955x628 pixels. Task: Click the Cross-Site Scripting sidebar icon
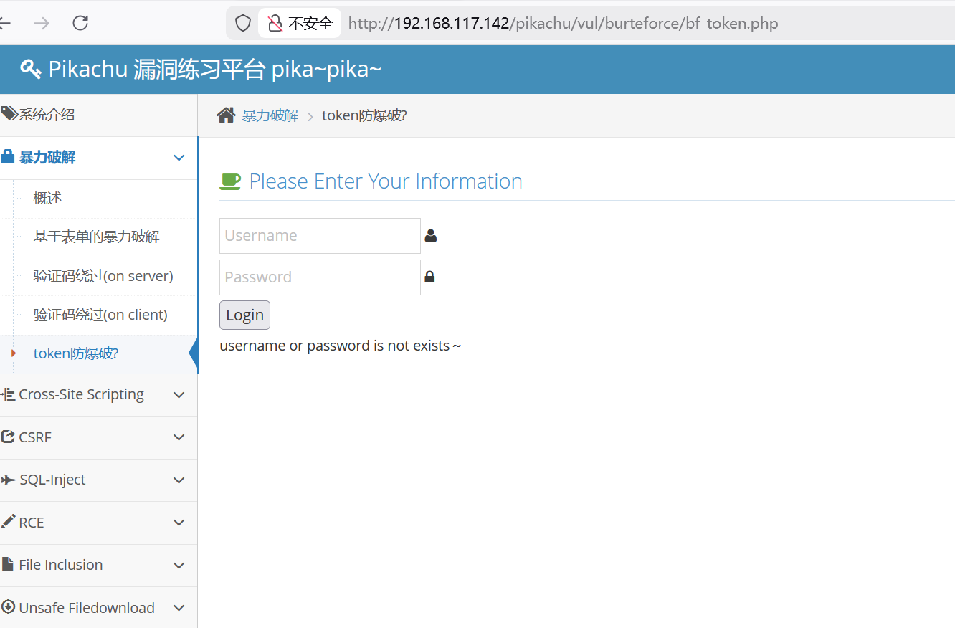9,394
